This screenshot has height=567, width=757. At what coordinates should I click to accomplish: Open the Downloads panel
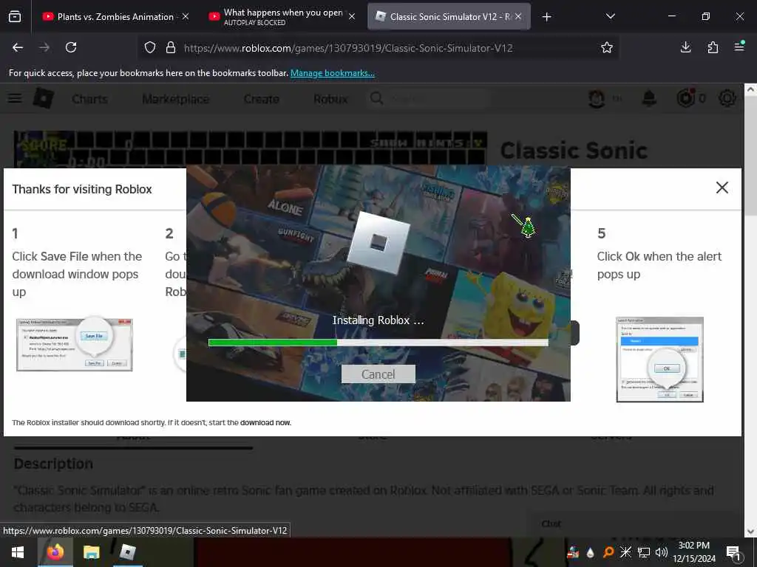click(685, 47)
